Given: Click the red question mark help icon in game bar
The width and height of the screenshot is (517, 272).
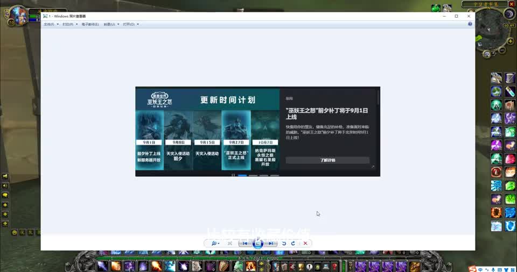Looking at the screenshot, I should (334, 266).
